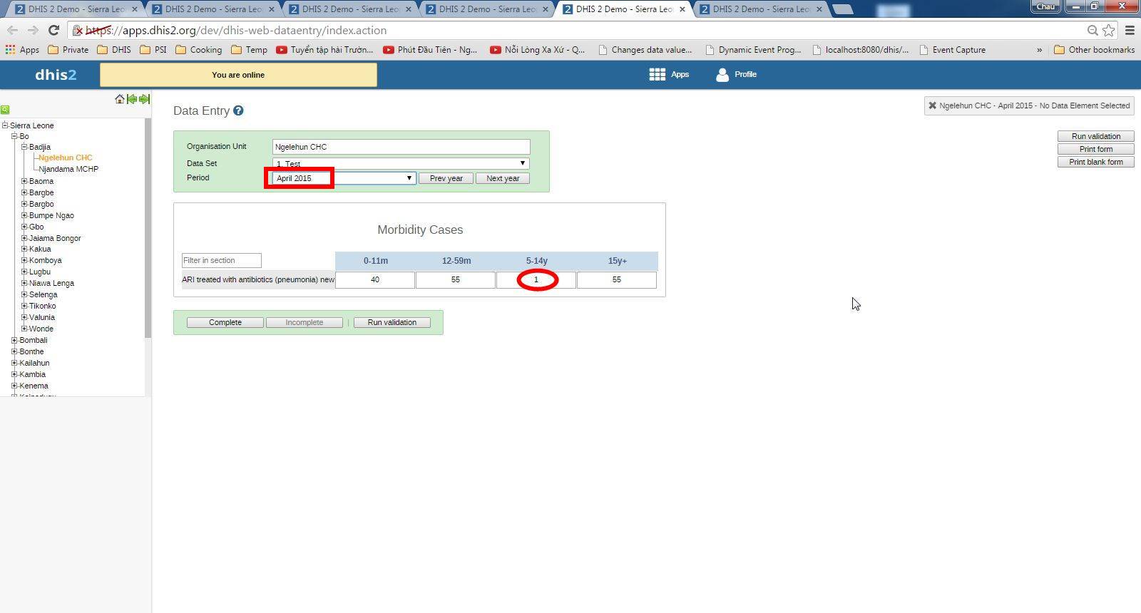Open the Data Entry help icon
This screenshot has width=1141, height=613.
(238, 110)
